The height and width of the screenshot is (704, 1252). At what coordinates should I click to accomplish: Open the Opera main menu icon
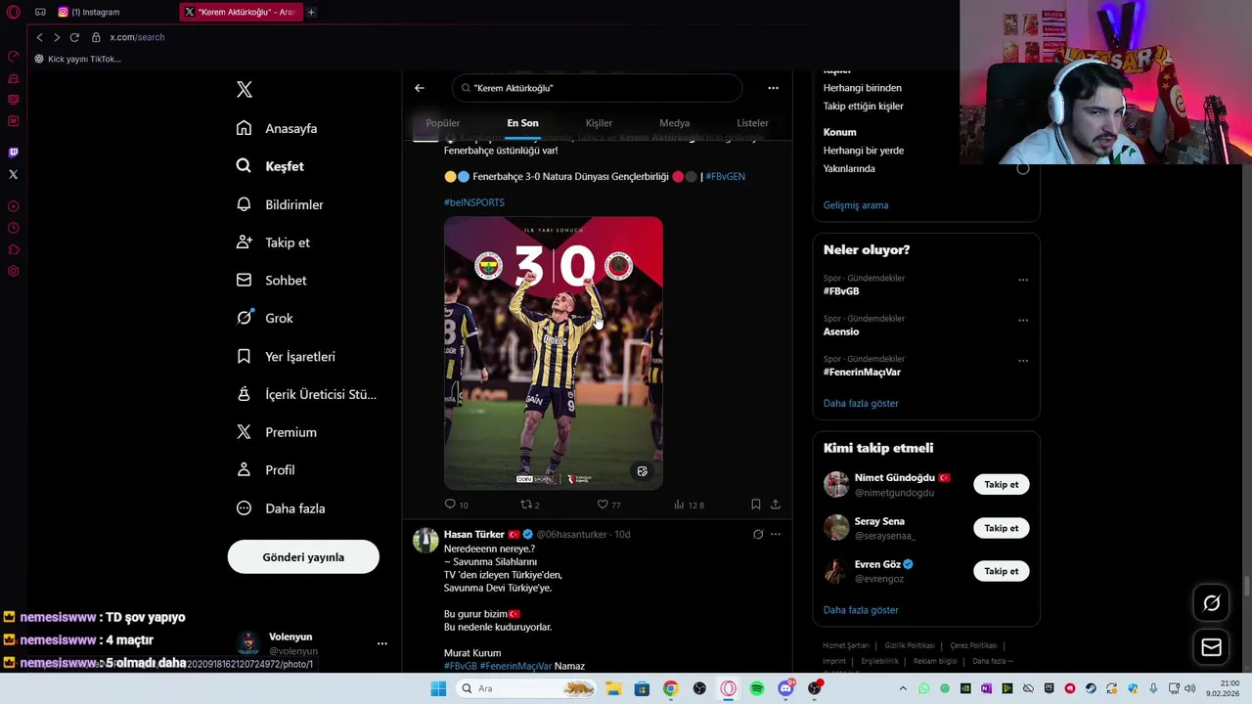click(x=13, y=12)
